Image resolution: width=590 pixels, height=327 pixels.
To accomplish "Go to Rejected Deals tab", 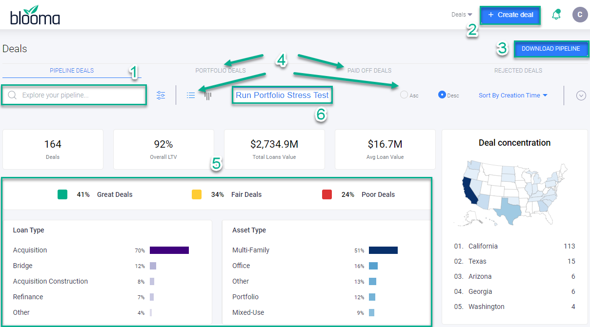I will tap(518, 71).
